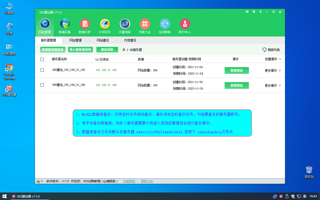Open the 功能大全 module
320x200 pixels.
[x=145, y=26]
